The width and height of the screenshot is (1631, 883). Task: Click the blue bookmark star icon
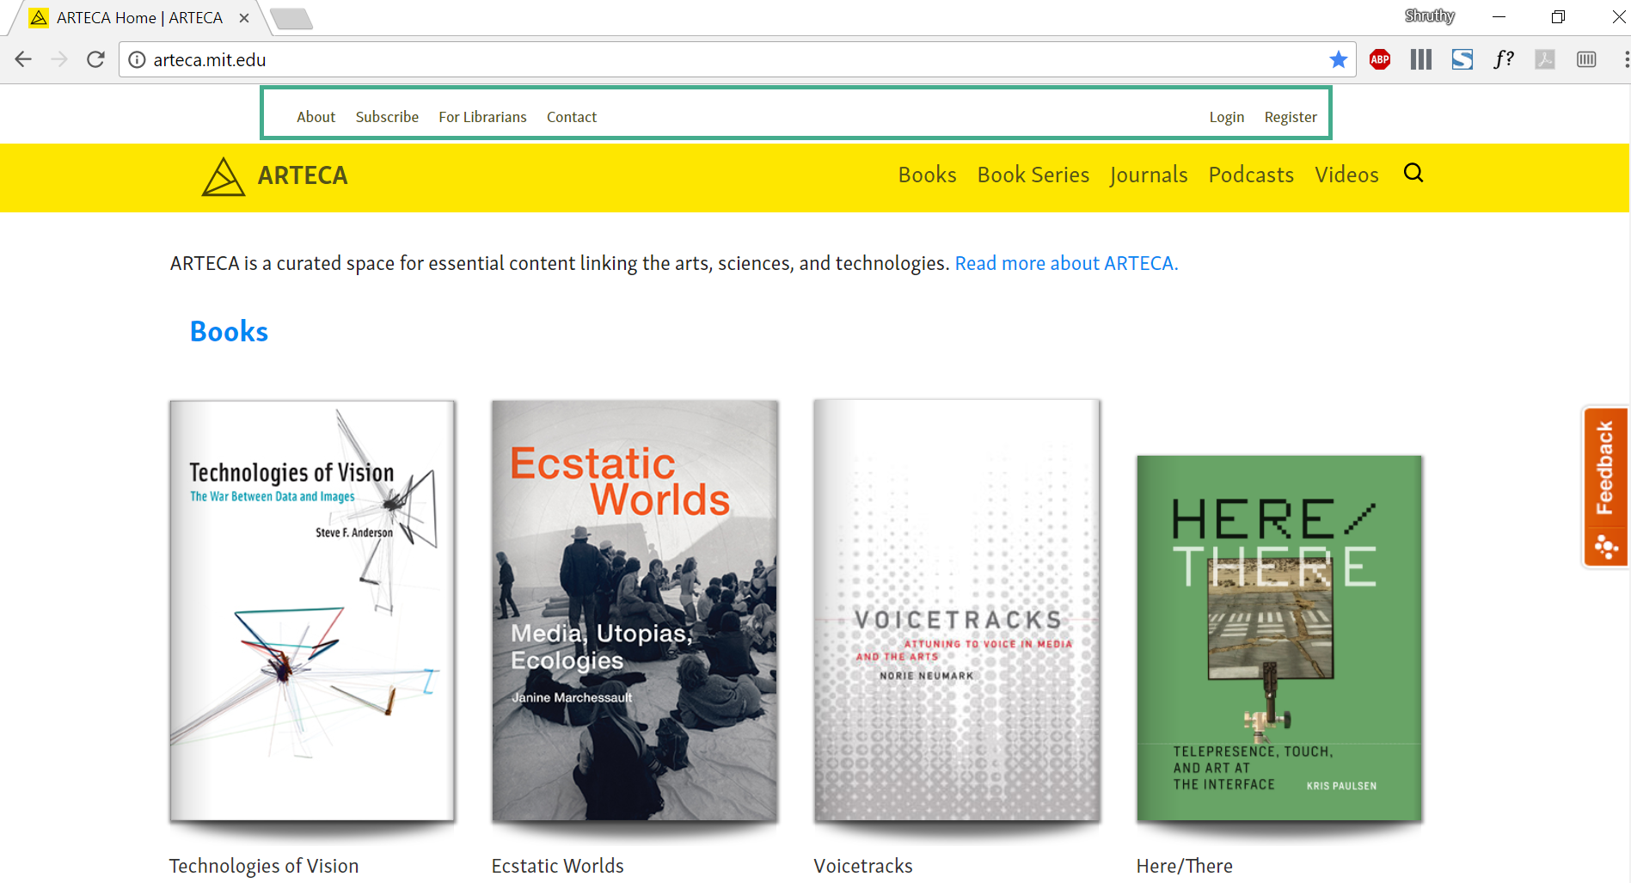click(x=1339, y=59)
